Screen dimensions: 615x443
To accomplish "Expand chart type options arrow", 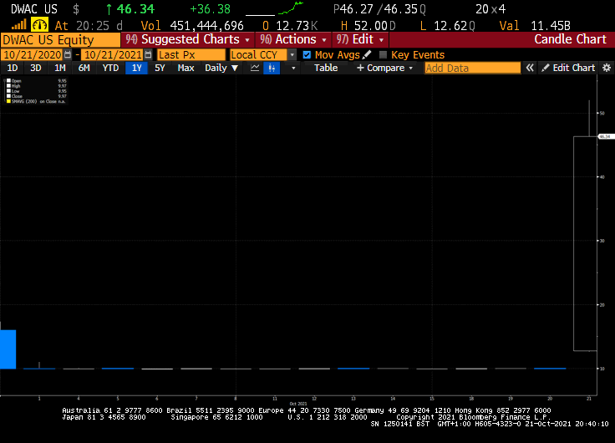I will click(x=293, y=68).
